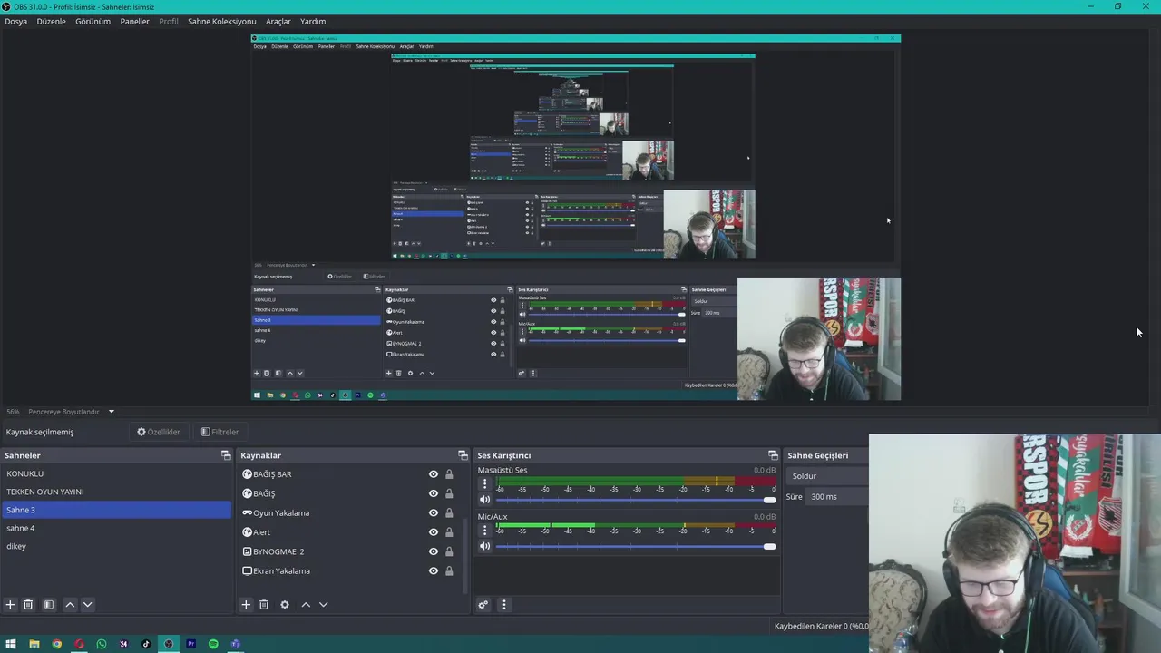Move scene up with the arrow icon
This screenshot has width=1161, height=653.
(70, 605)
